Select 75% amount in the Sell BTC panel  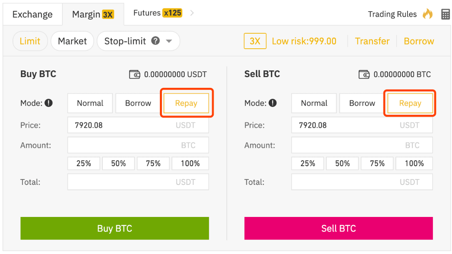(377, 163)
